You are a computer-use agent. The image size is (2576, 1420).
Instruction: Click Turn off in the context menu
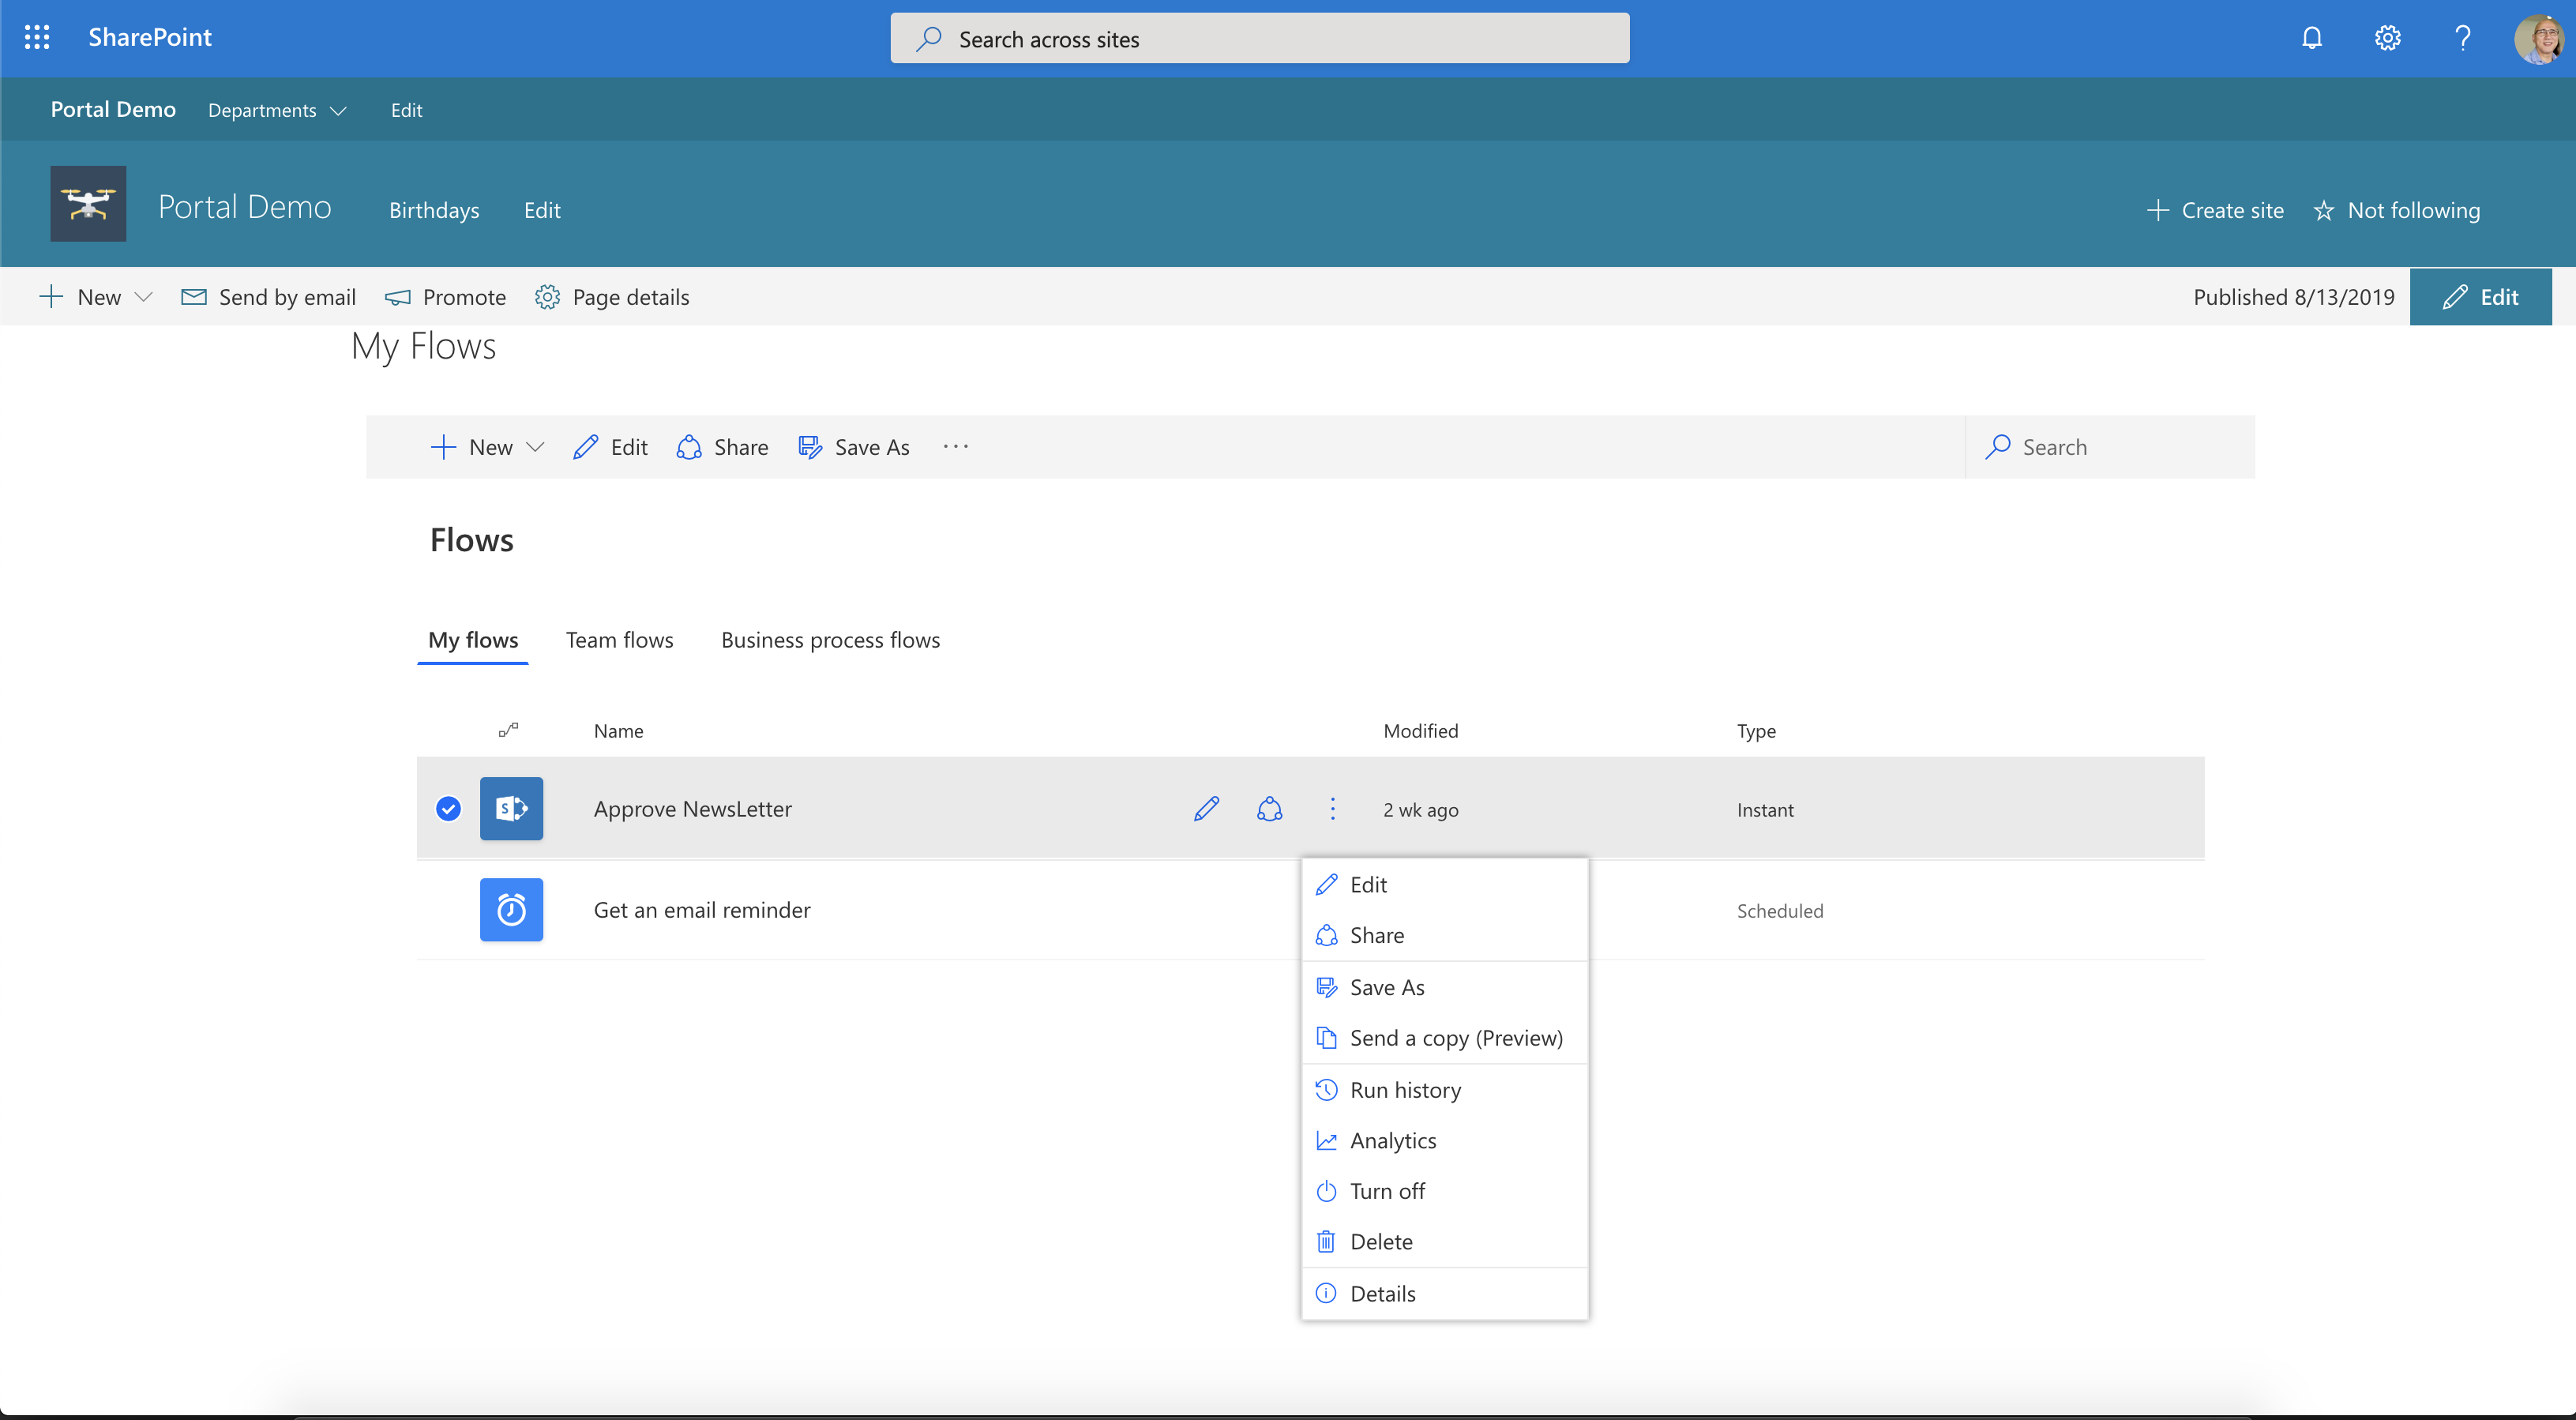(x=1386, y=1191)
